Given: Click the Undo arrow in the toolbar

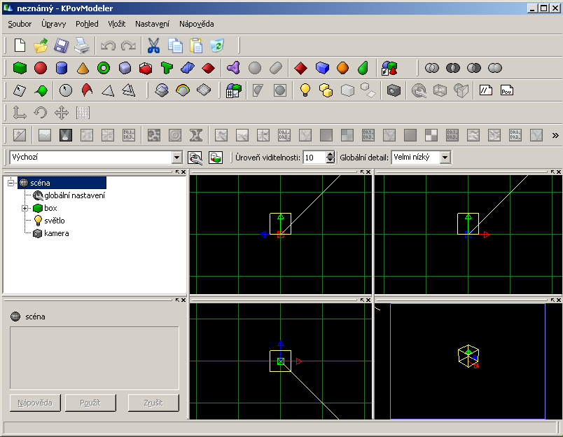Looking at the screenshot, I should (x=108, y=46).
